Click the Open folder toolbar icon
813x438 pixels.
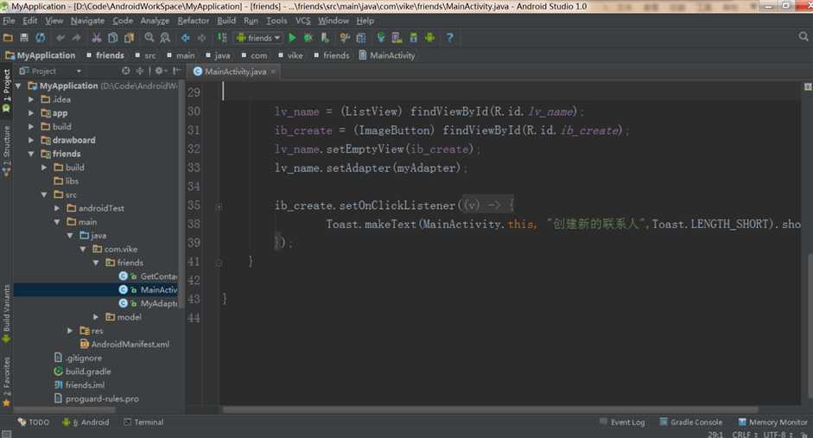point(8,37)
